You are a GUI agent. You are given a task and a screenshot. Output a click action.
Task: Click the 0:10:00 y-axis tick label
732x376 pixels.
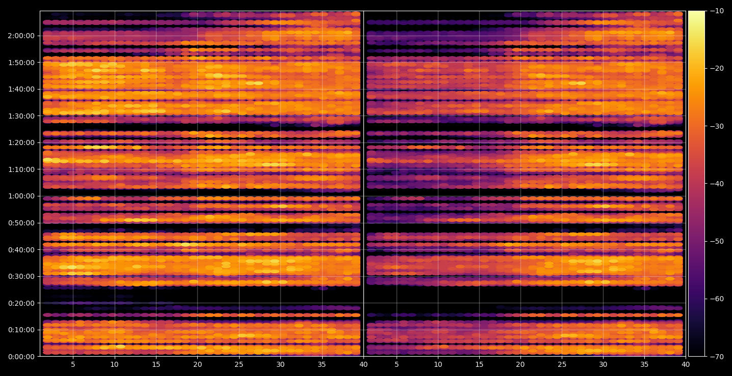tap(21, 330)
